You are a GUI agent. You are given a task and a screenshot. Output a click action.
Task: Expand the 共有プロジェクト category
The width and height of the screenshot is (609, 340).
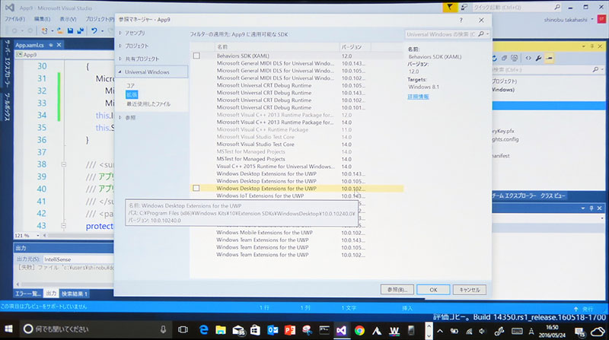[120, 59]
